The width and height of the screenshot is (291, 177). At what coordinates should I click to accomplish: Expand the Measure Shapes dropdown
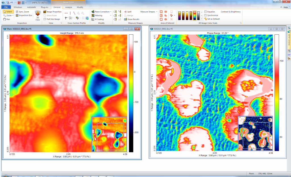[x=157, y=12]
